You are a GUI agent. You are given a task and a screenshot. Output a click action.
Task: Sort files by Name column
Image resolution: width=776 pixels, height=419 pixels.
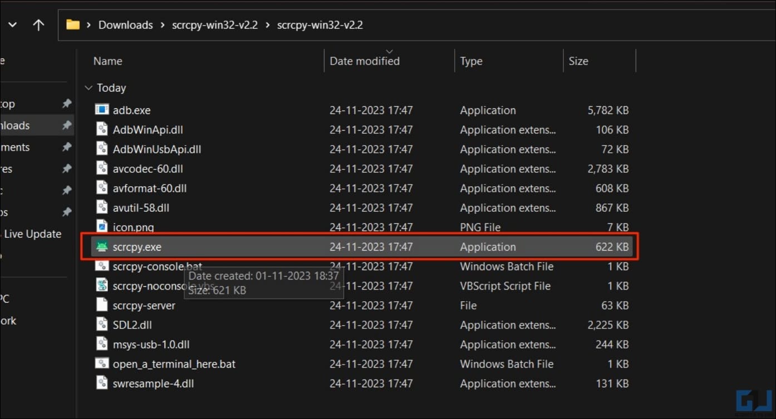pos(108,61)
